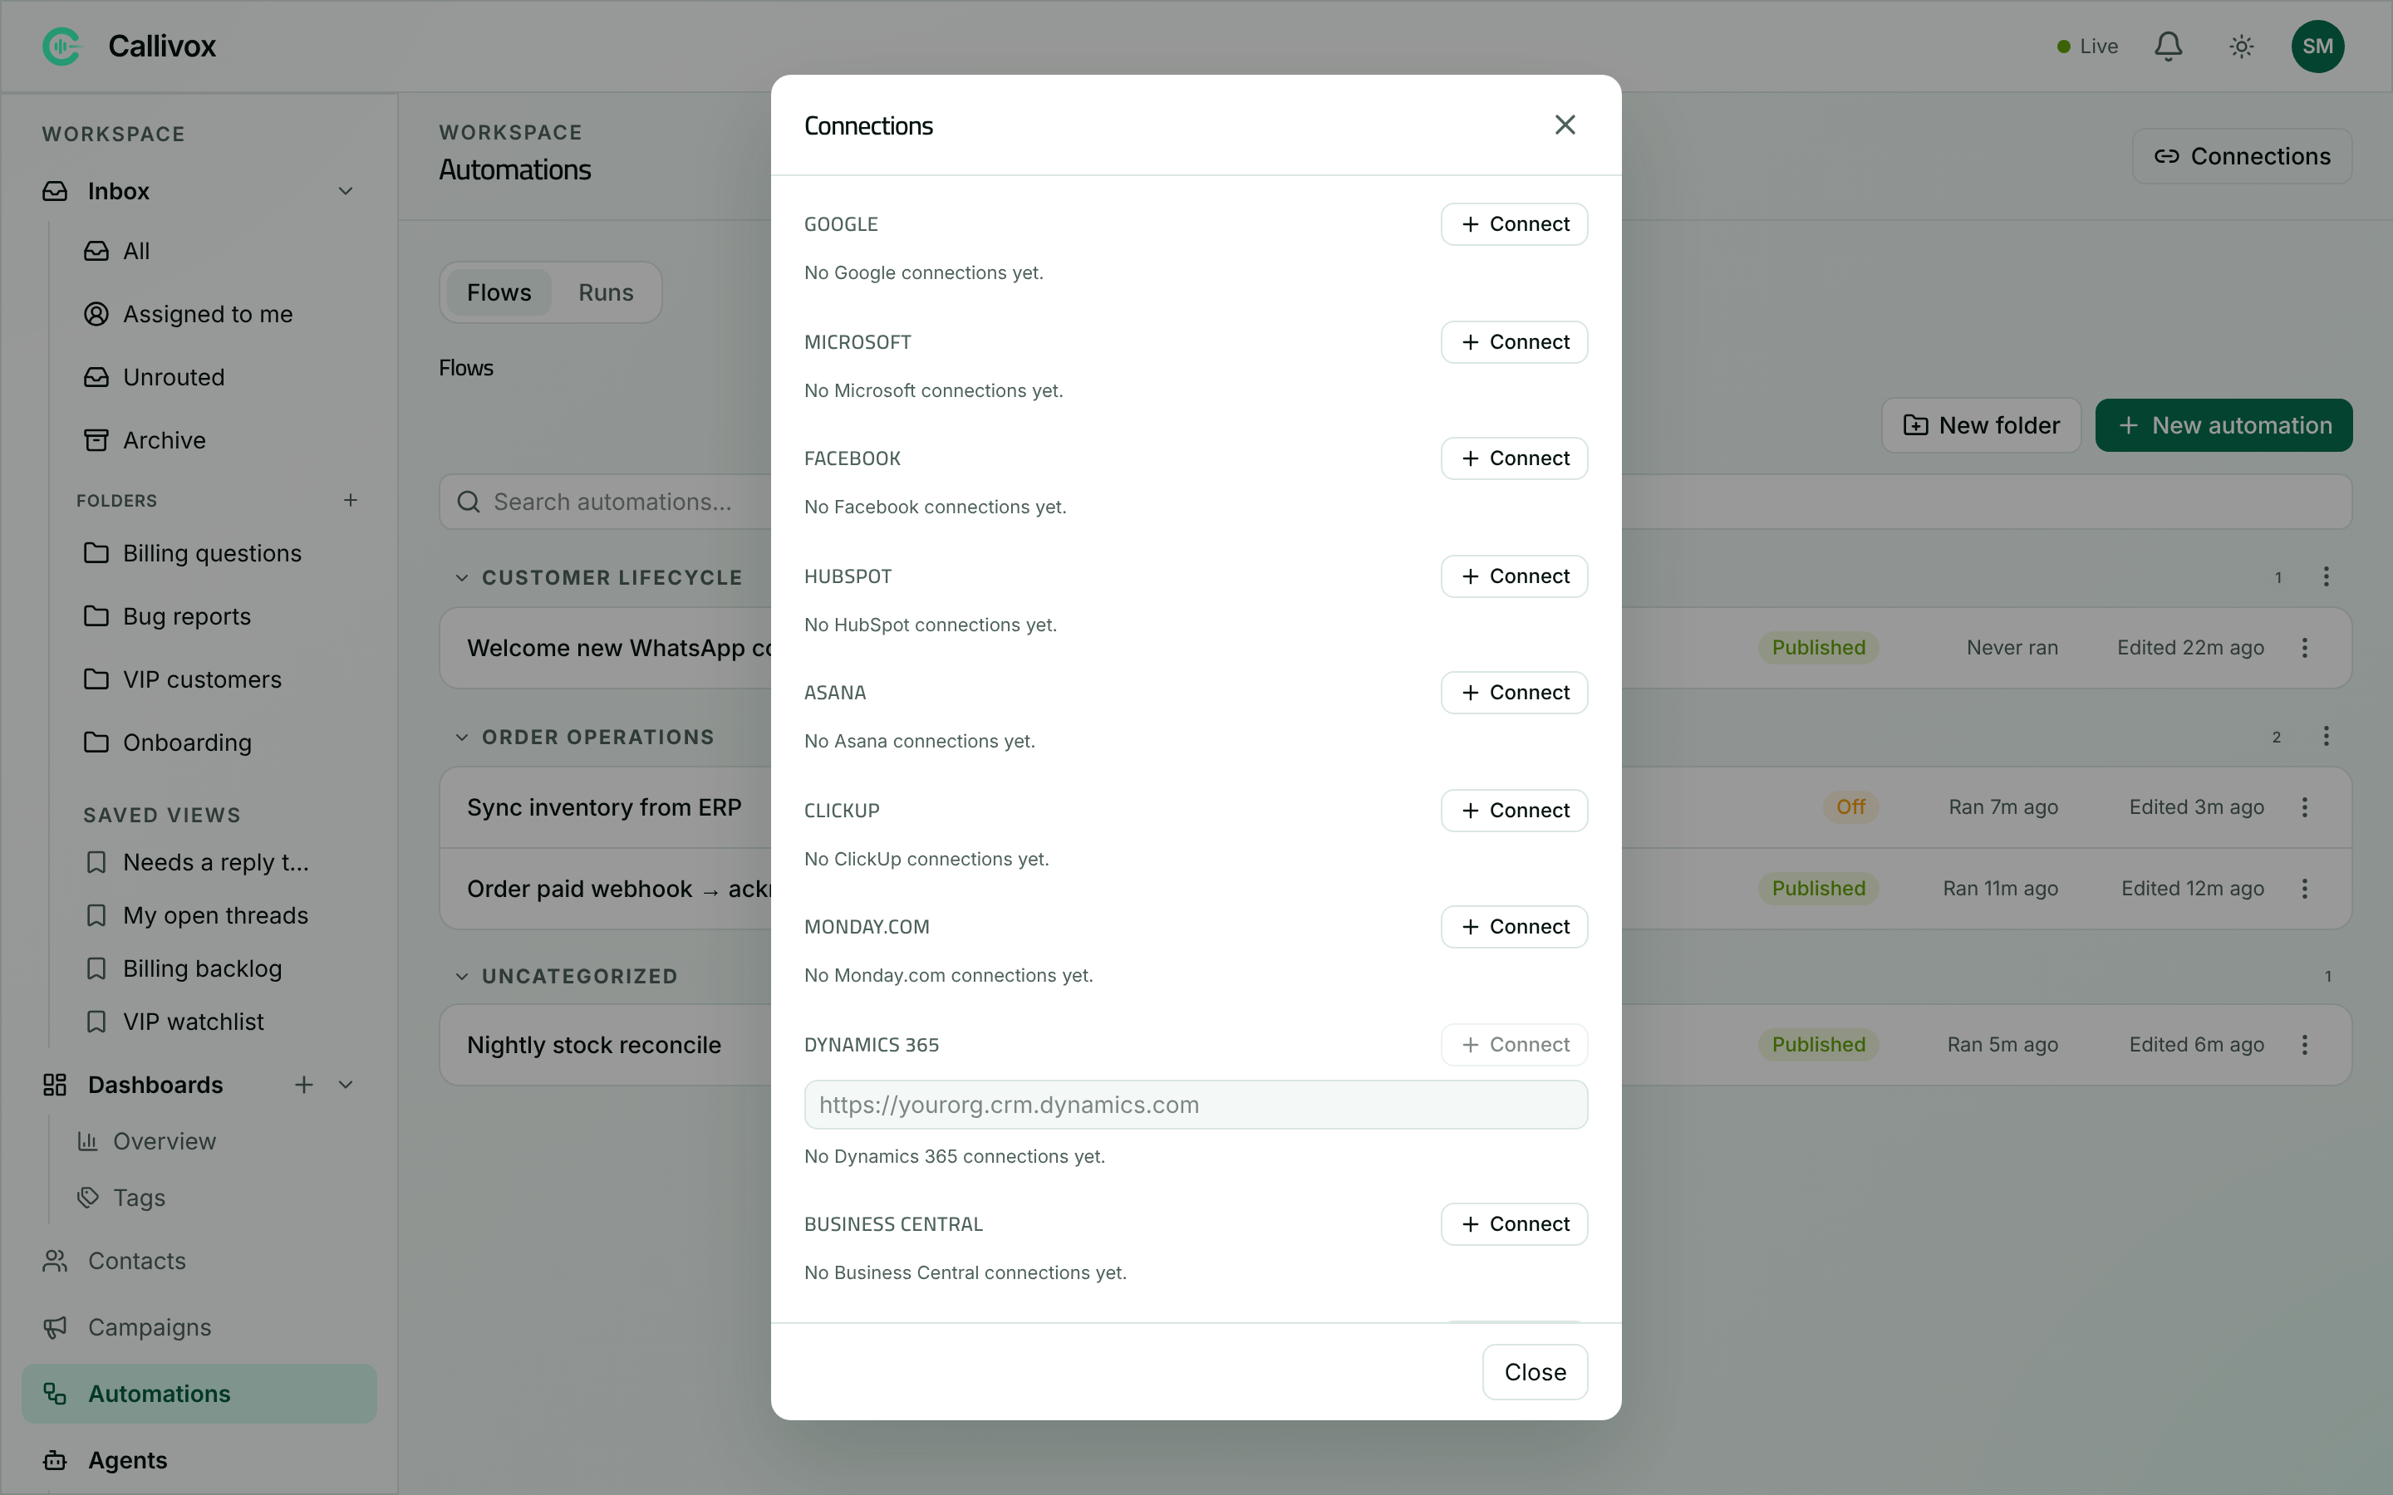
Task: Close the Connections dialog with the X icon
Action: pos(1565,125)
